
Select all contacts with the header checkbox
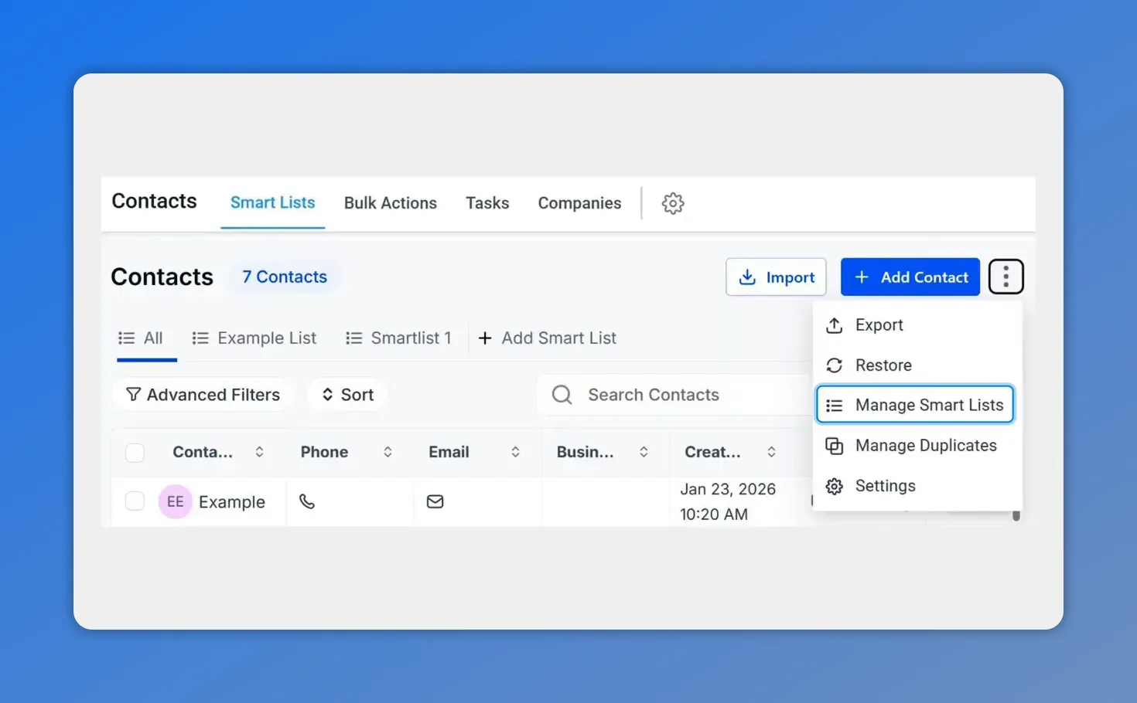click(135, 452)
